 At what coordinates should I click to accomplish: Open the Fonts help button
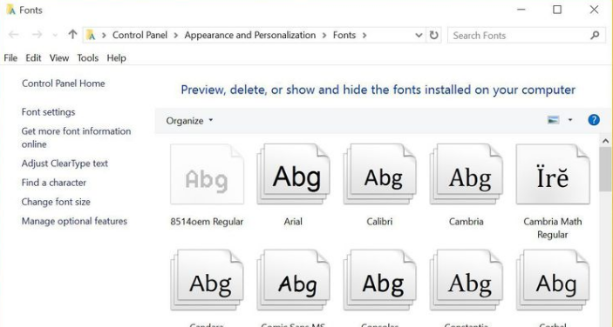click(x=594, y=120)
